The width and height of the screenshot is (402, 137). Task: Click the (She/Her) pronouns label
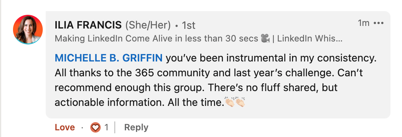pos(148,25)
